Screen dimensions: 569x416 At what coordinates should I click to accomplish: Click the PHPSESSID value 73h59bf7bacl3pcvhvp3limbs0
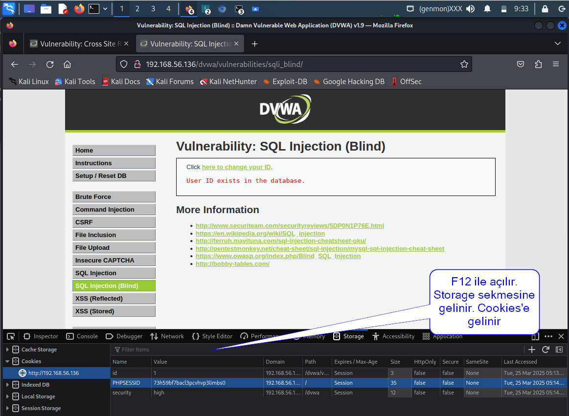189,383
